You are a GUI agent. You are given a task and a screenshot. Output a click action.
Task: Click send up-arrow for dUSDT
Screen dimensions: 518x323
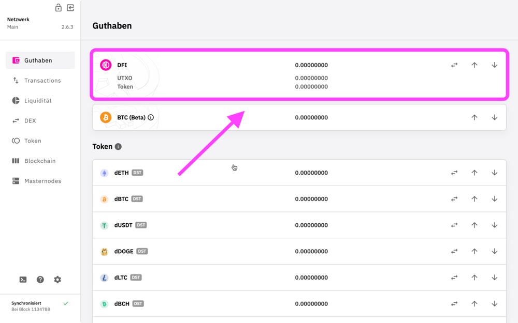(474, 225)
